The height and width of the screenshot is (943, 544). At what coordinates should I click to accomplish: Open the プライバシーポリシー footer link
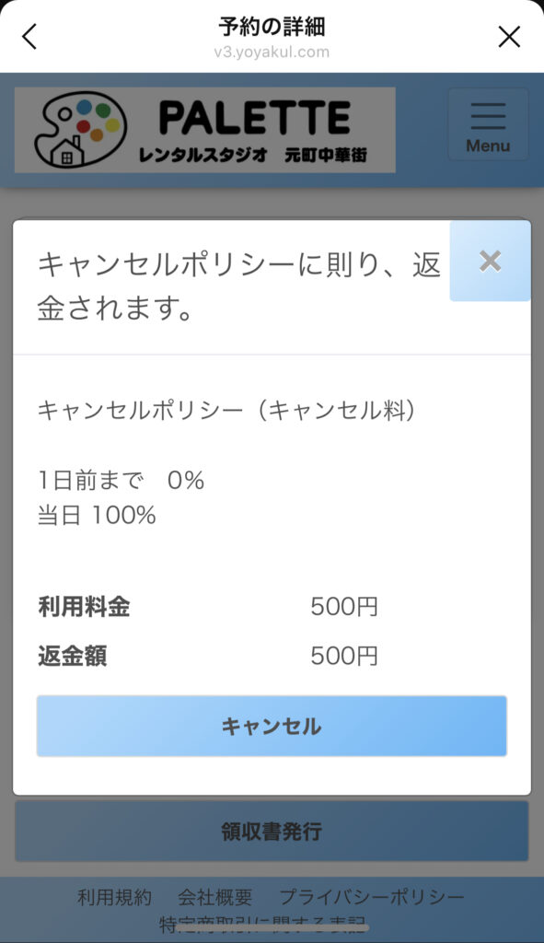[x=372, y=897]
